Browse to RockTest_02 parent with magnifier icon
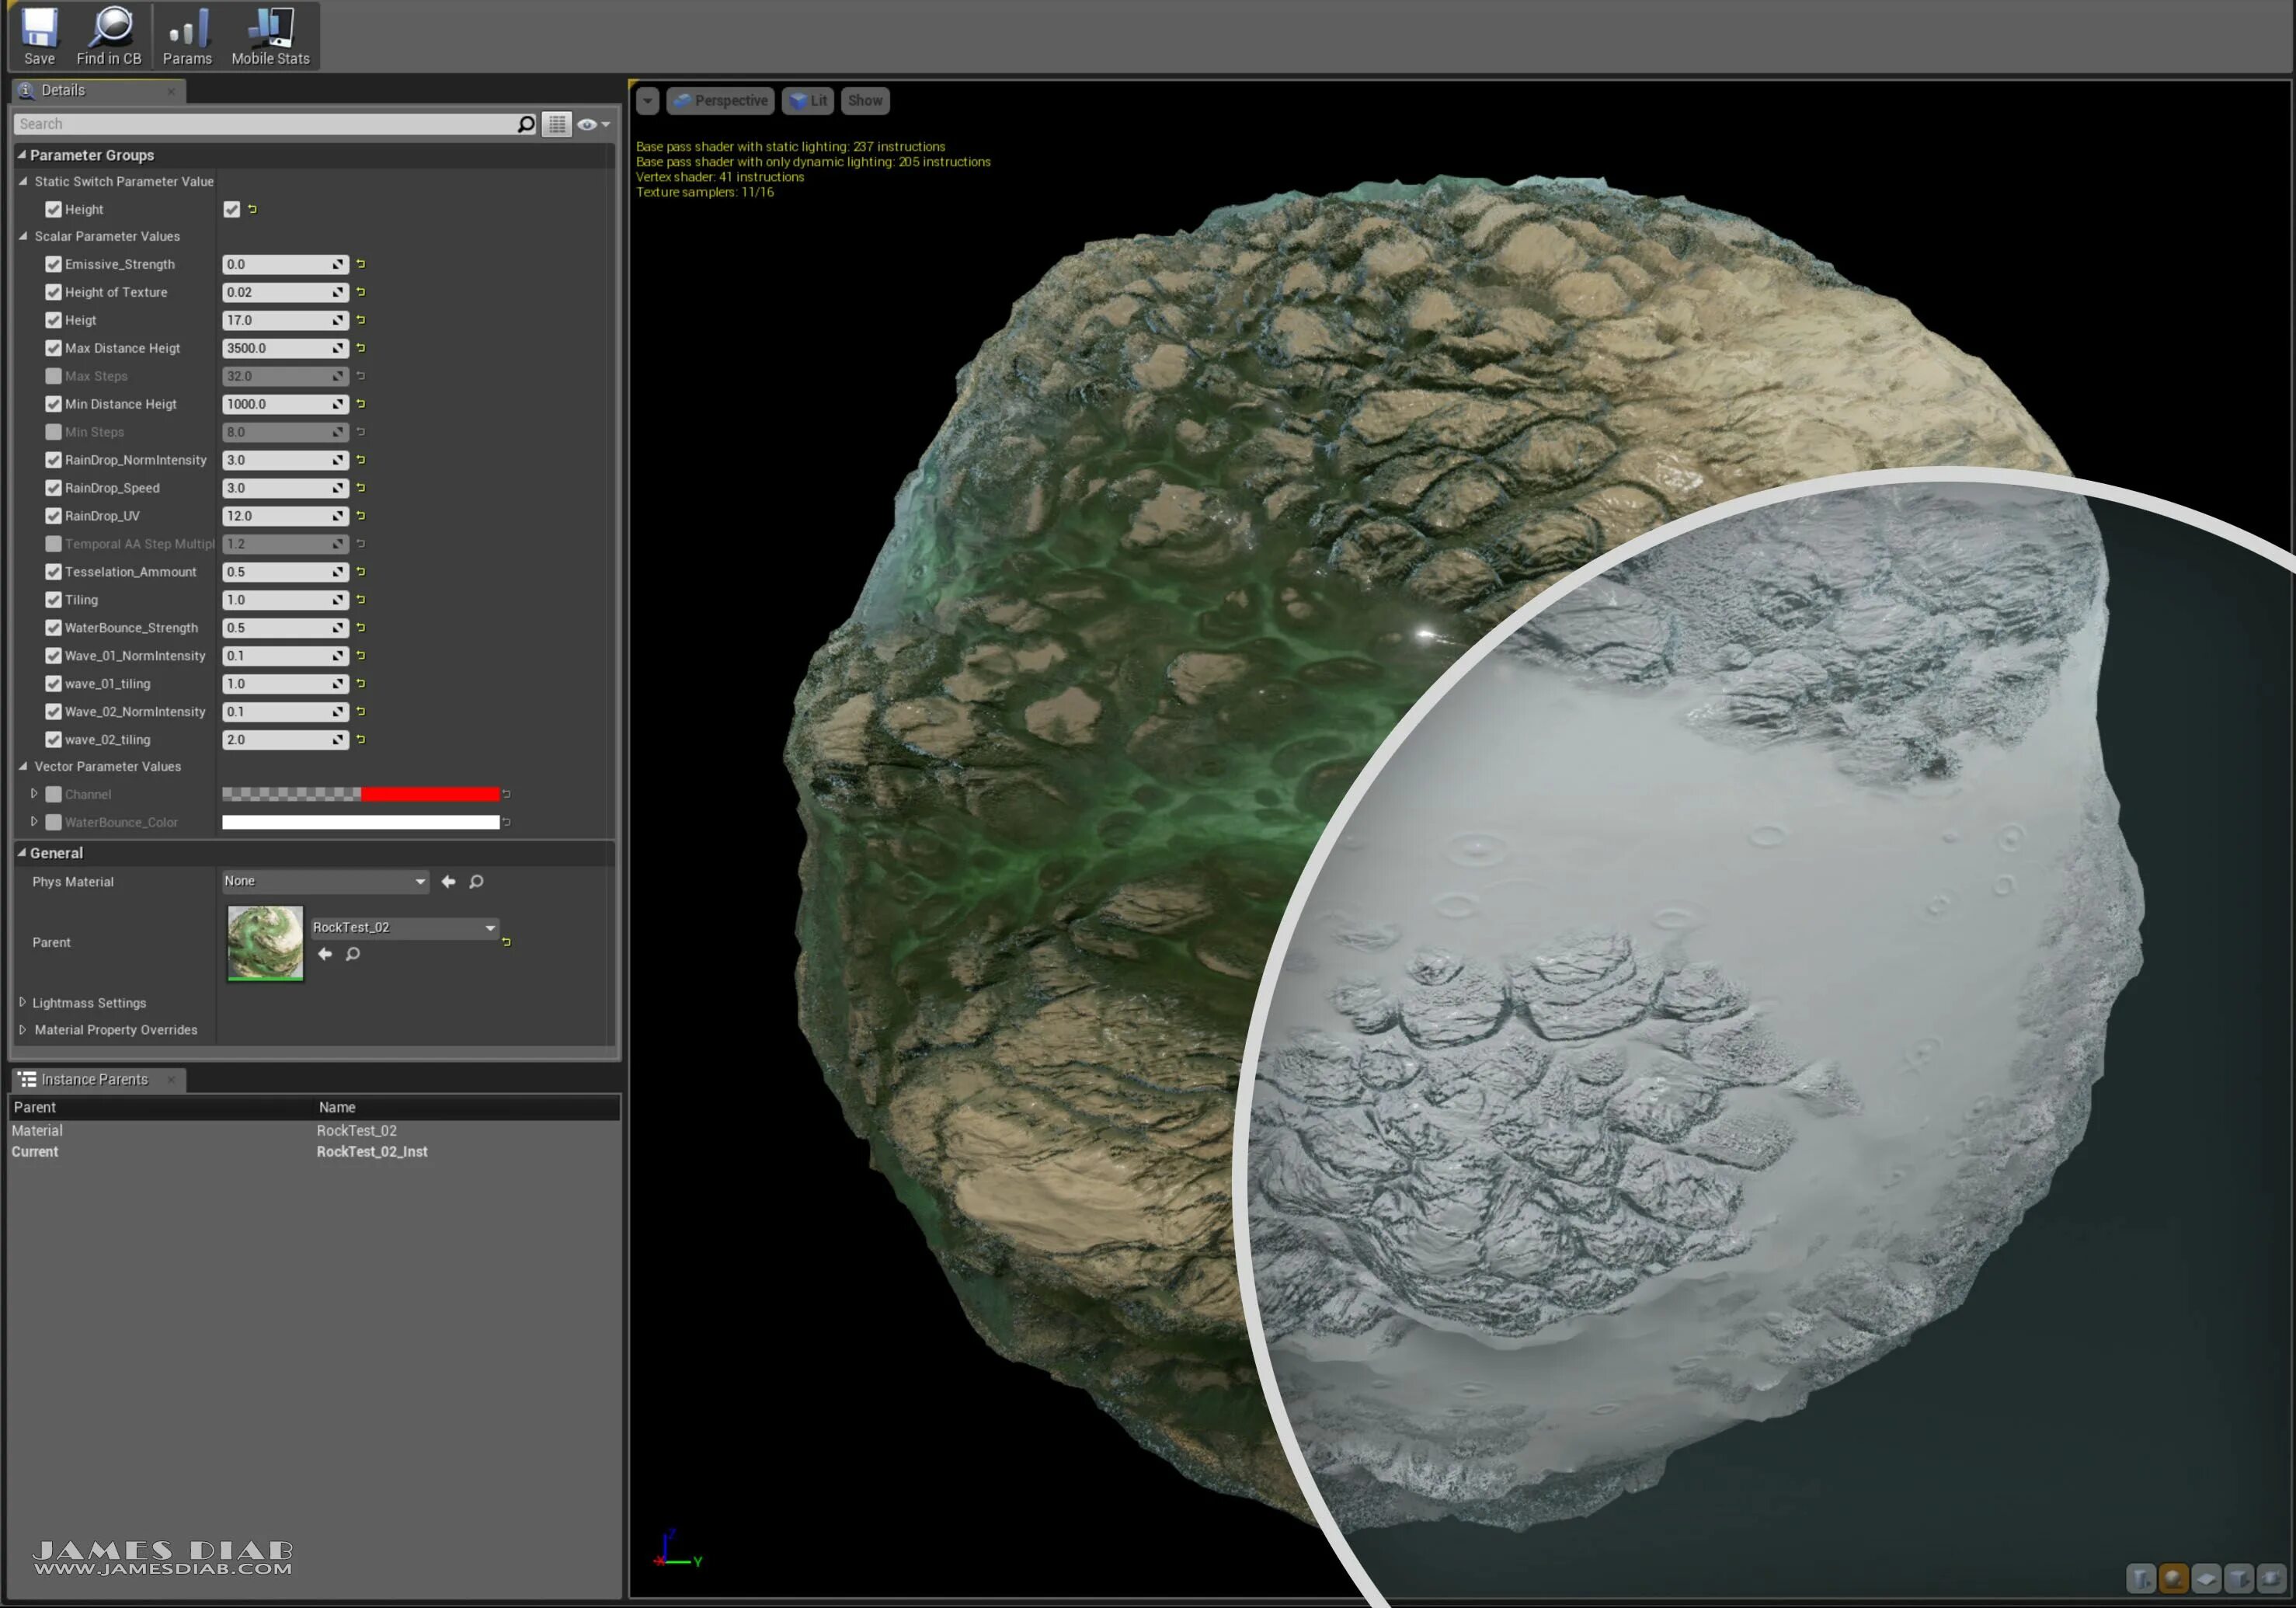This screenshot has height=1608, width=2296. click(353, 954)
